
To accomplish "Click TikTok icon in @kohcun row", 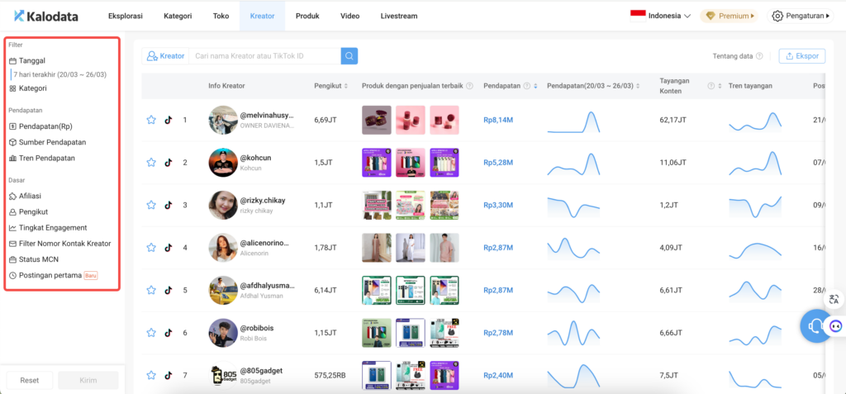I will (x=168, y=163).
